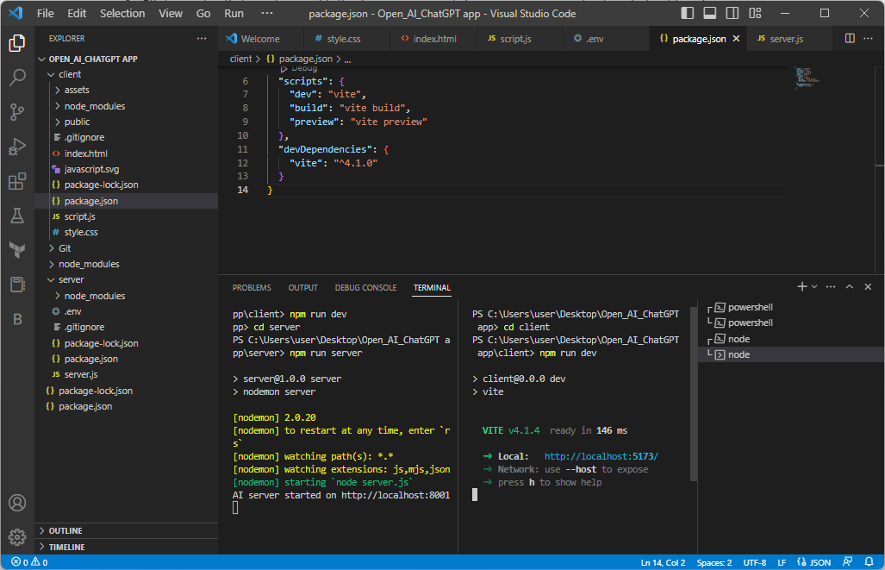885x570 pixels.
Task: Open the notebook-style icon below Terraform
Action: coord(17,285)
